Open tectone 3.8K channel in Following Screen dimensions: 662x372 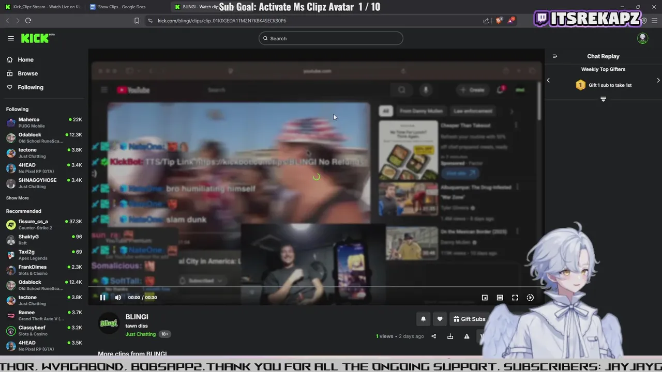(44, 153)
